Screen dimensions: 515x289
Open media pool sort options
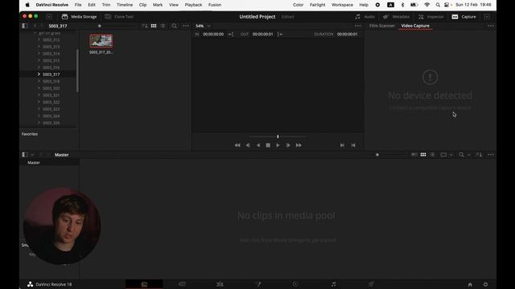[x=480, y=155]
